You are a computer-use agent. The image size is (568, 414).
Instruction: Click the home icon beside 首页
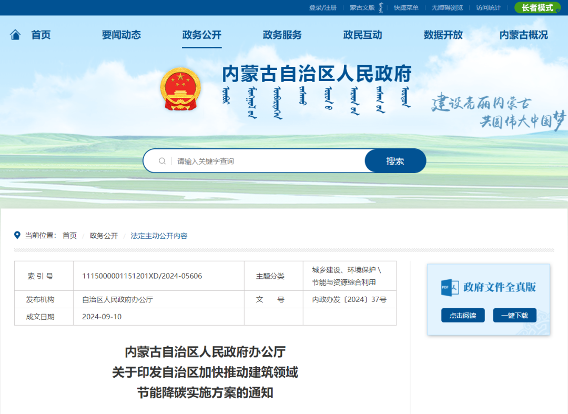16,34
